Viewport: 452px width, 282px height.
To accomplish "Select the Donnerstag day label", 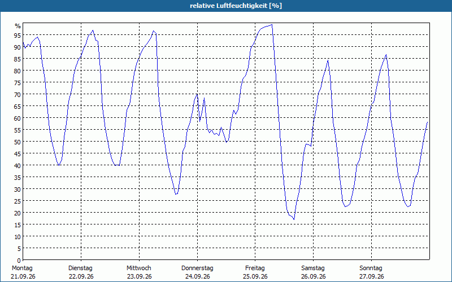I will 197,268.
